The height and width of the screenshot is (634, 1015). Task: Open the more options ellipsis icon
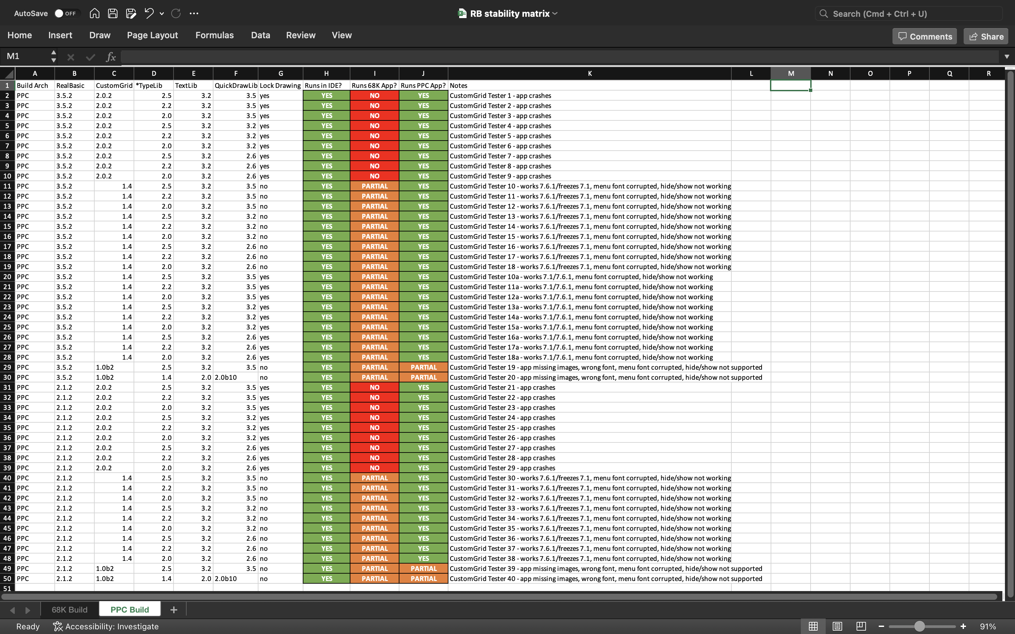[x=194, y=13]
